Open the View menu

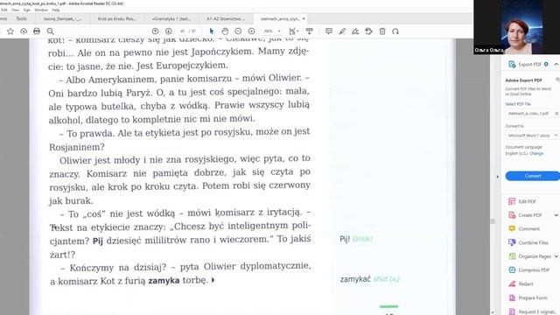click(x=16, y=10)
